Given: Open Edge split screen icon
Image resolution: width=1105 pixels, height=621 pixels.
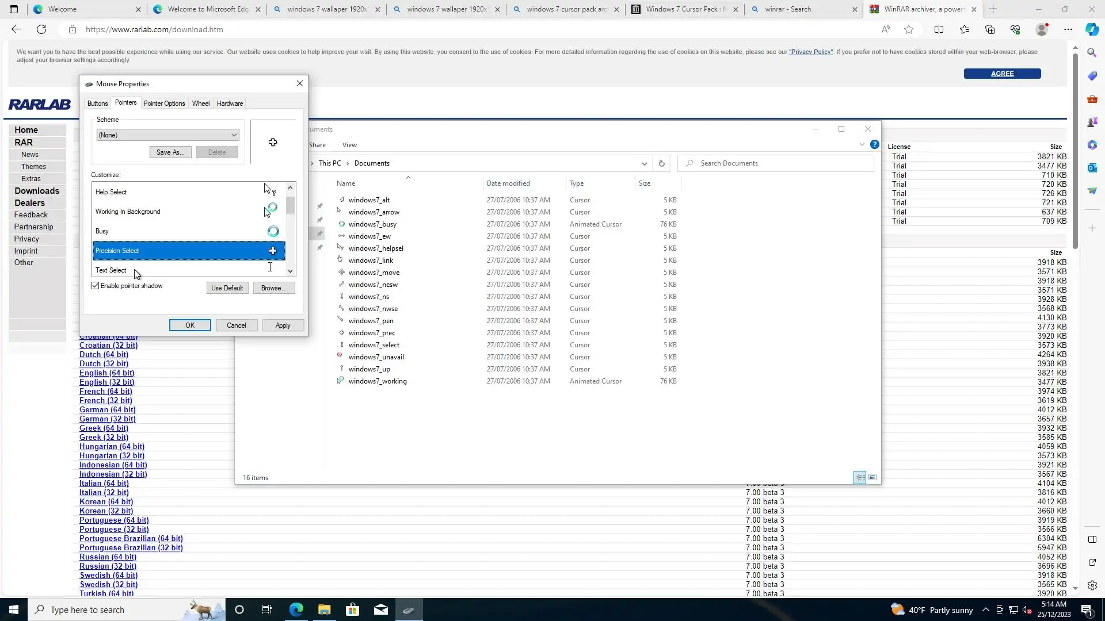Looking at the screenshot, I should click(x=939, y=30).
